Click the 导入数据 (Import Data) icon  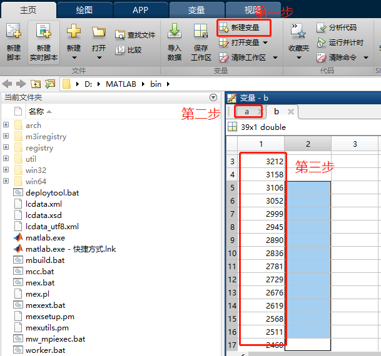click(174, 31)
